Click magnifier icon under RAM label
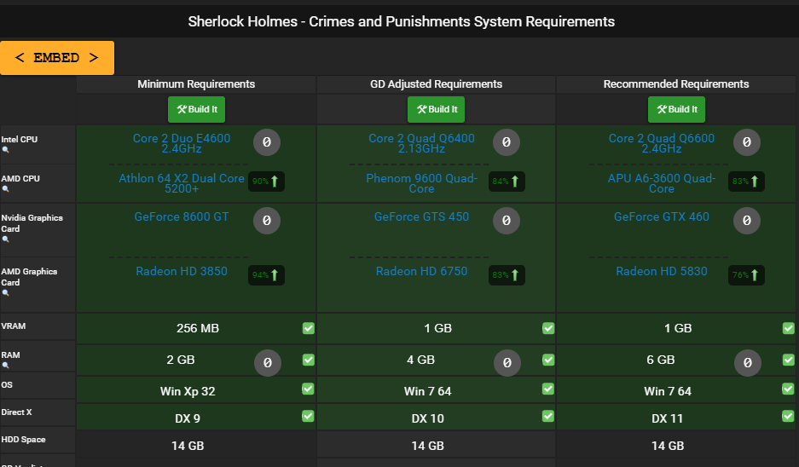 pyautogui.click(x=6, y=365)
